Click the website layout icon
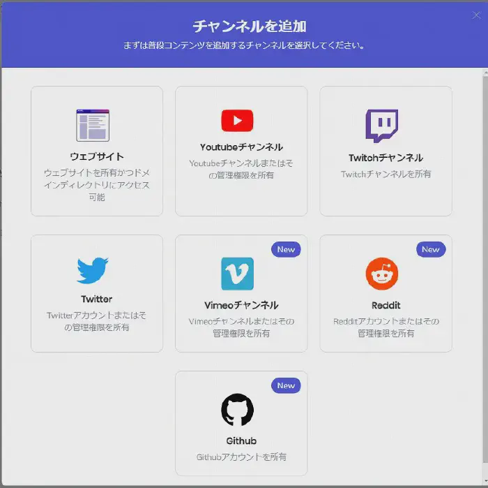488x488 pixels. [x=93, y=125]
